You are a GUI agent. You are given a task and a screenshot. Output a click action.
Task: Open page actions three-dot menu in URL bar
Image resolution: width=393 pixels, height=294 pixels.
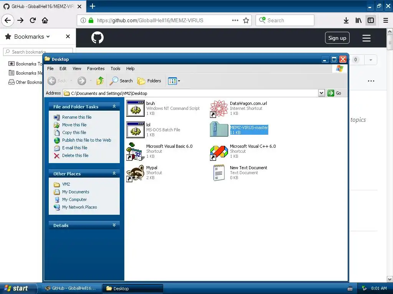click(235, 20)
